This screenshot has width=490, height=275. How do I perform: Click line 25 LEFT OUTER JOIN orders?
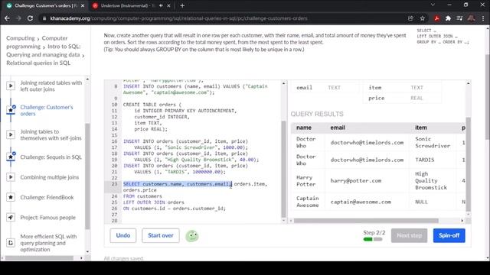(x=154, y=202)
